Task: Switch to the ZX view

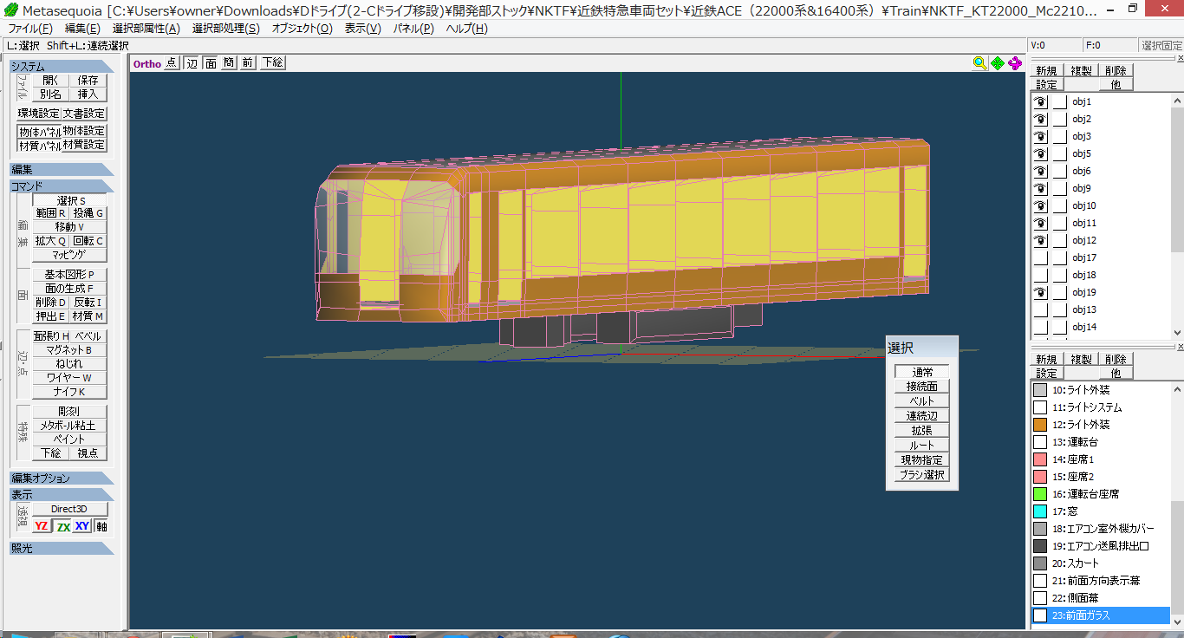Action: pyautogui.click(x=63, y=526)
